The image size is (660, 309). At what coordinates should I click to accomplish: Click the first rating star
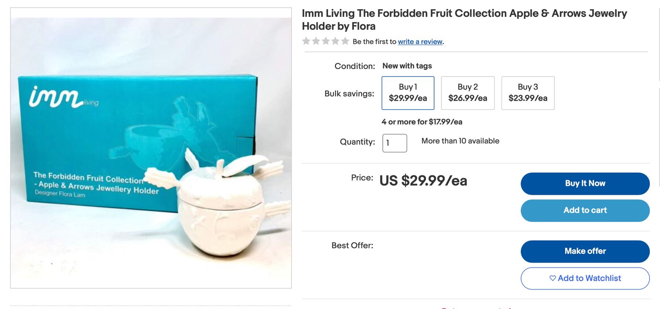306,41
